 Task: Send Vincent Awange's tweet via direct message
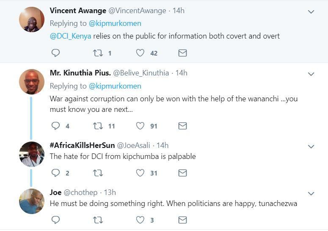[x=182, y=53]
